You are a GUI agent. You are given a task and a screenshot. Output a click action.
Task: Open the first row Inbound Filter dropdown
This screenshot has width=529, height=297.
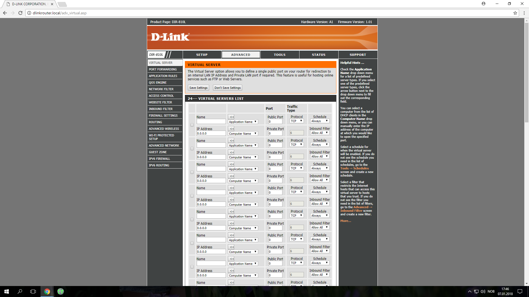coord(320,133)
